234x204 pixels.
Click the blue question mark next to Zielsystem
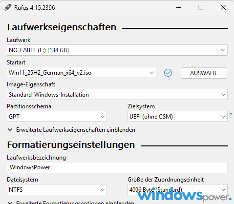point(231,116)
